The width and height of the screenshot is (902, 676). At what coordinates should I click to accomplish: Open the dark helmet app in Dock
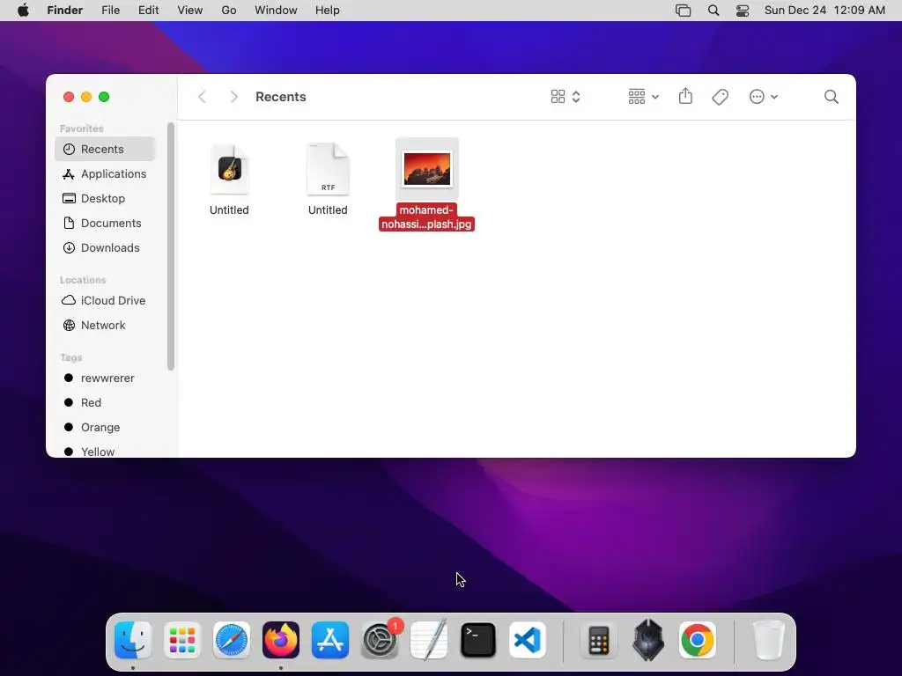click(x=647, y=640)
